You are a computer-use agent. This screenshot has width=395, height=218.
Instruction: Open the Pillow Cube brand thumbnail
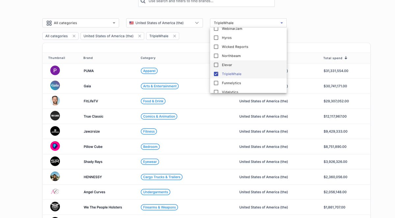tap(55, 146)
